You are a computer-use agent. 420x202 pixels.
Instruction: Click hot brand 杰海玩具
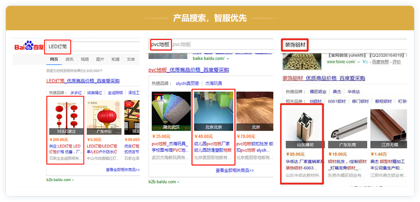(213, 83)
